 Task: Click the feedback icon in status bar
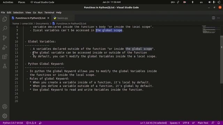pyautogui.click(x=213, y=123)
